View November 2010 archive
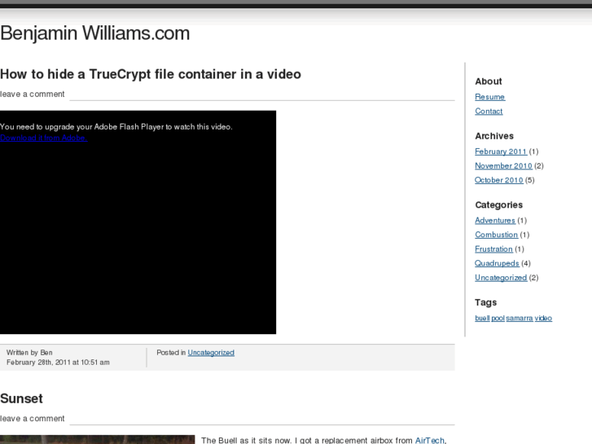Screen dimensions: 592x444 [x=503, y=166]
